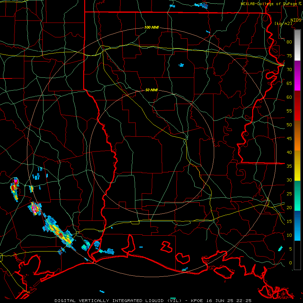Select the green segment of the color bar
Image resolution: width=303 pixels, height=303 pixels.
pyautogui.click(x=297, y=196)
